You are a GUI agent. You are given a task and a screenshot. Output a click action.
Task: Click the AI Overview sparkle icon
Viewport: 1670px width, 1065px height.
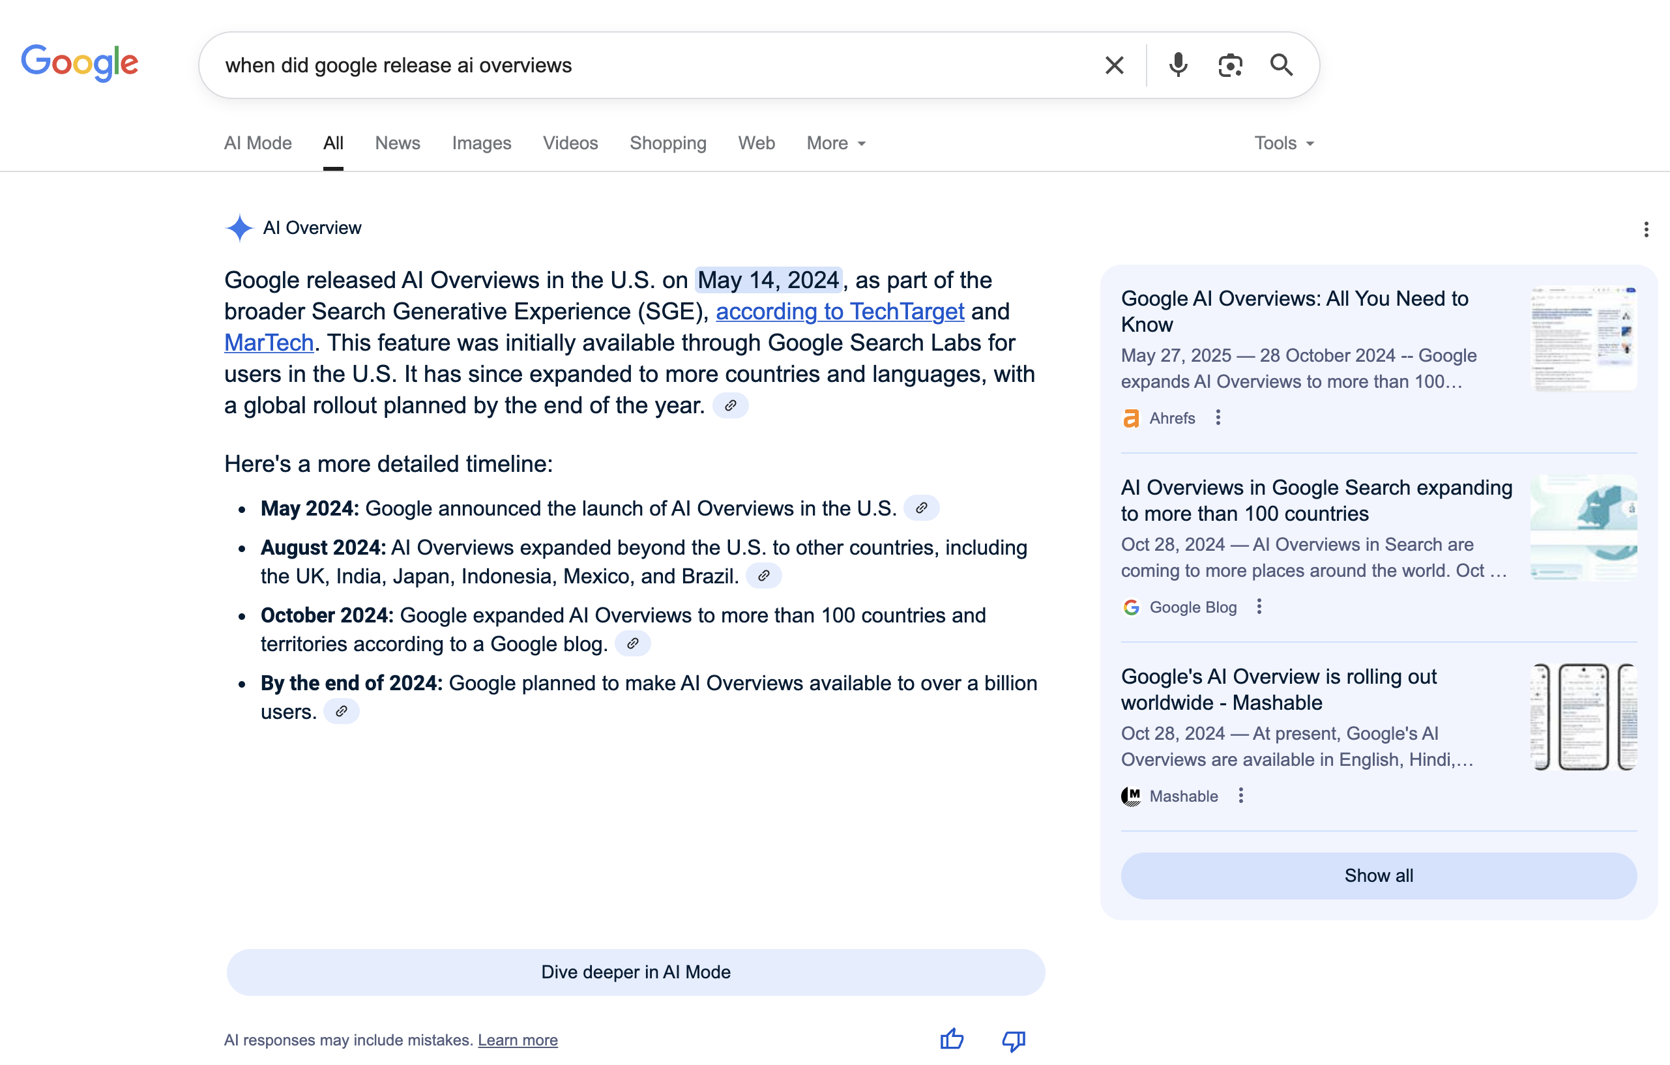pyautogui.click(x=239, y=228)
